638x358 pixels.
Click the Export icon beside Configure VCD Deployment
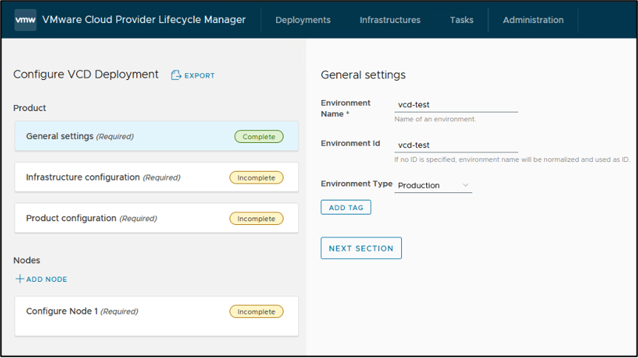pyautogui.click(x=176, y=75)
